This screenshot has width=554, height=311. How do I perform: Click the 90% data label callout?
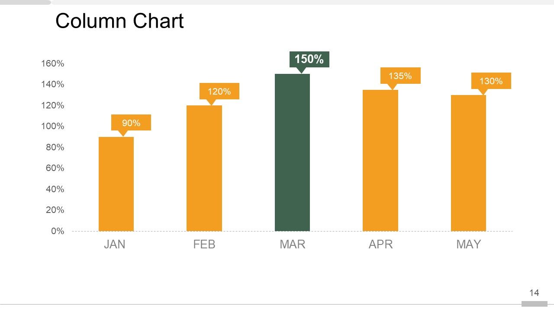[131, 123]
